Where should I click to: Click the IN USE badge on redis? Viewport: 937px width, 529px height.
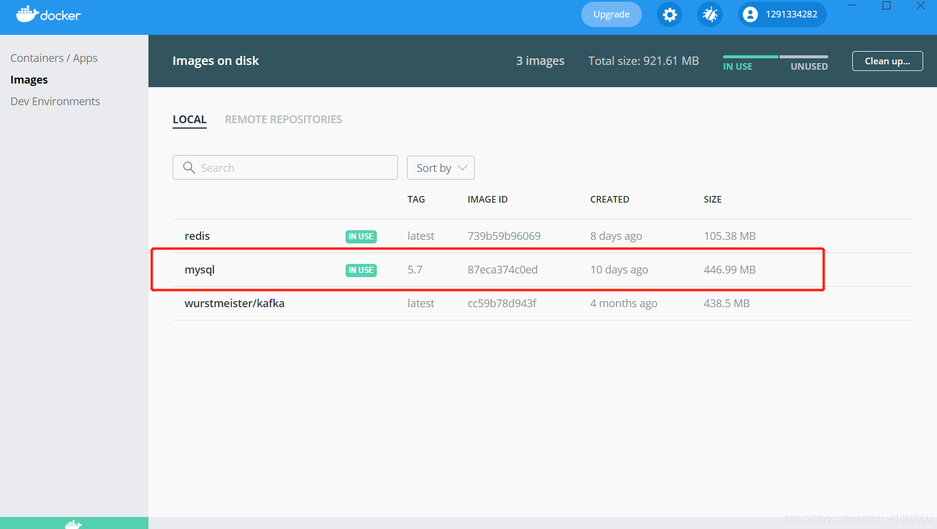[361, 236]
